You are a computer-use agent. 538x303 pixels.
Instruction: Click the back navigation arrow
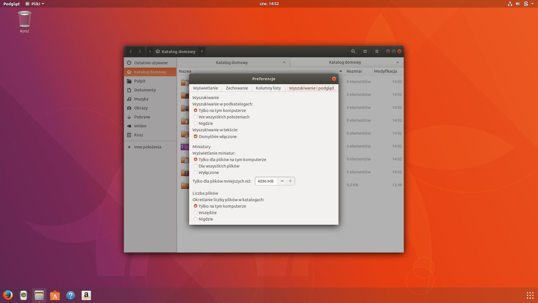[x=131, y=51]
